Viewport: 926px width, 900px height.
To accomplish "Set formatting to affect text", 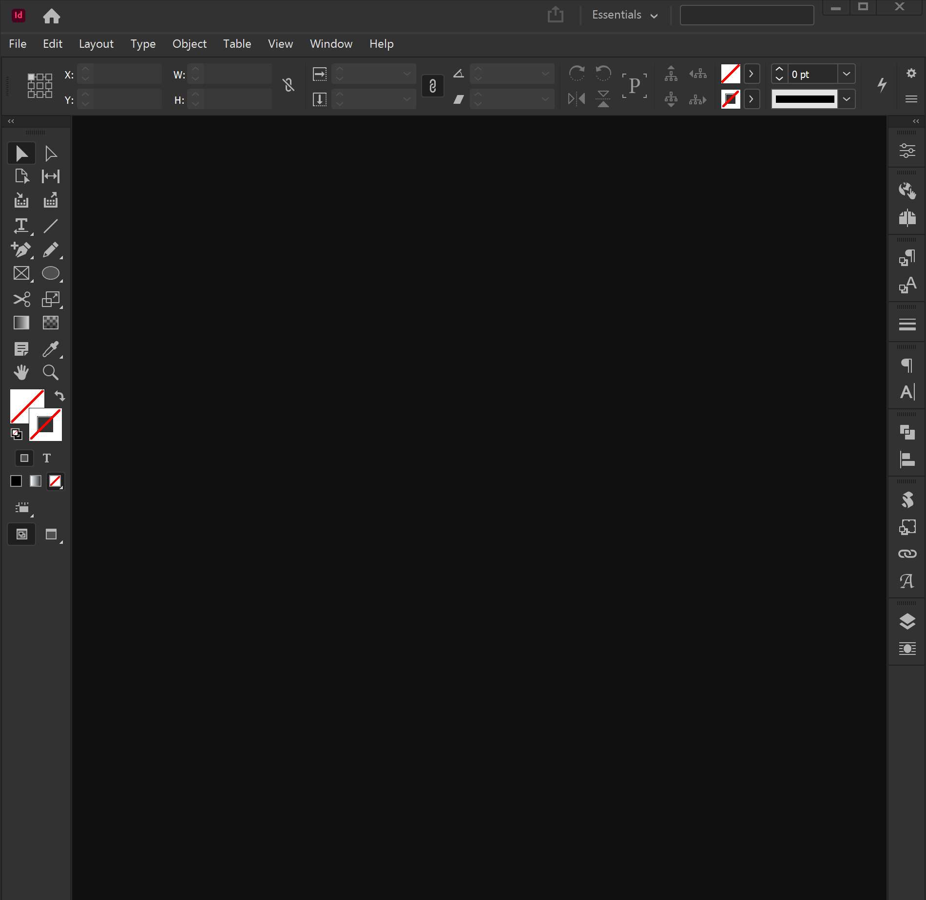I will [47, 458].
